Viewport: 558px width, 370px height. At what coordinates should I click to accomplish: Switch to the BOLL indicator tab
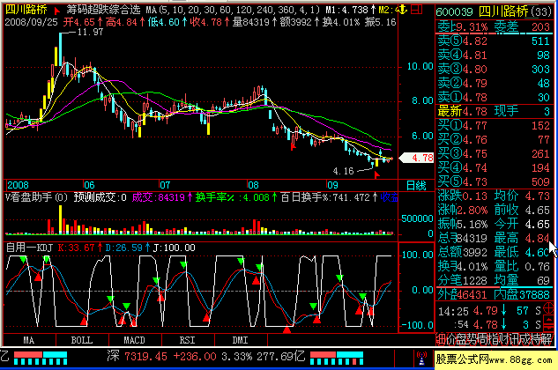coord(82,340)
